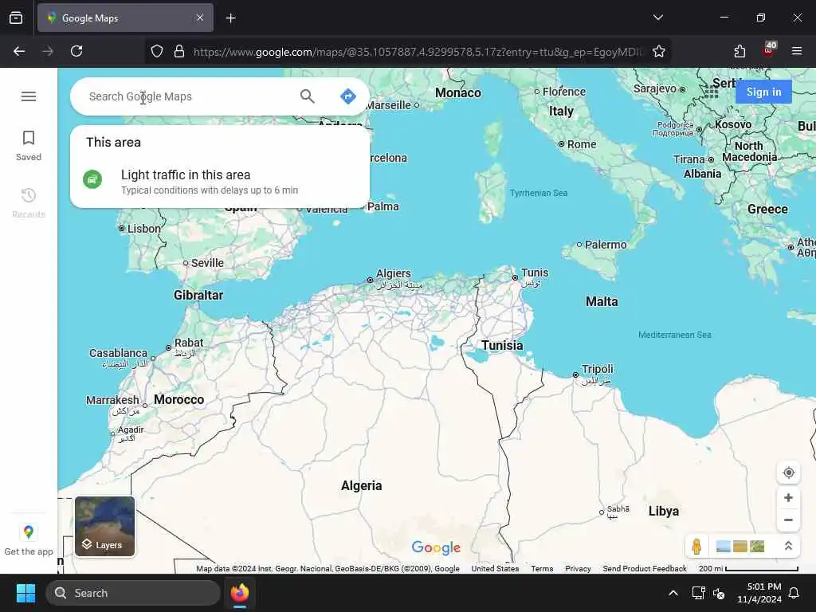This screenshot has width=816, height=612.
Task: Show hidden system tray icons
Action: click(673, 593)
